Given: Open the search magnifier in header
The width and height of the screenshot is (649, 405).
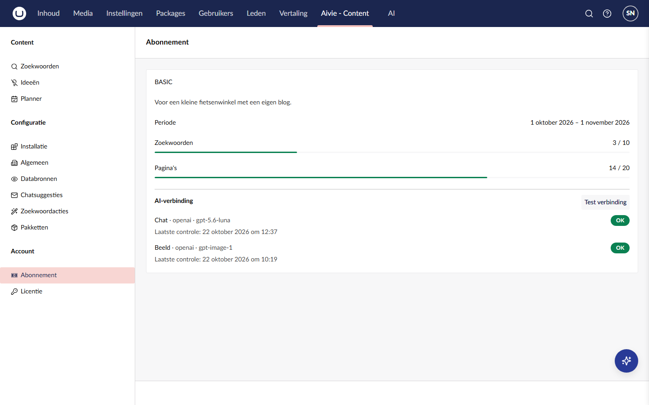Looking at the screenshot, I should pos(589,13).
